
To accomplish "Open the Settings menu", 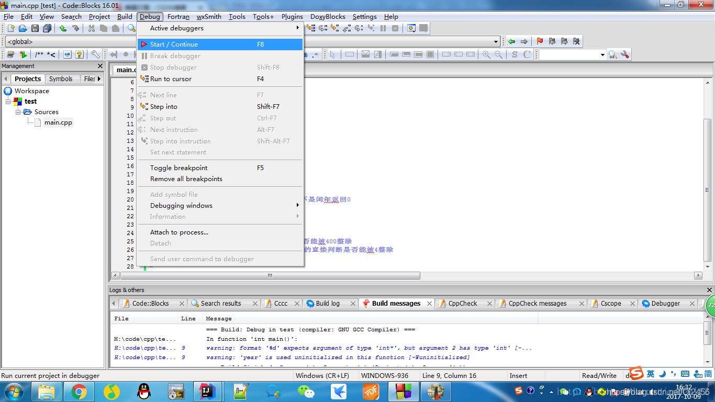I will [x=364, y=17].
